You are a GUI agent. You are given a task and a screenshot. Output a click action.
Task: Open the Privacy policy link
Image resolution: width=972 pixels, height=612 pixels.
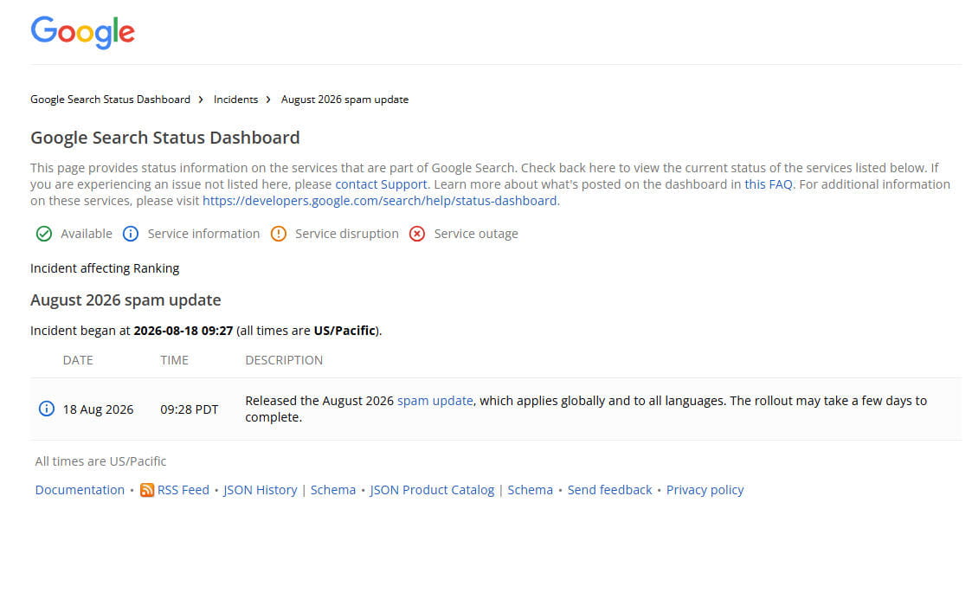pyautogui.click(x=705, y=490)
